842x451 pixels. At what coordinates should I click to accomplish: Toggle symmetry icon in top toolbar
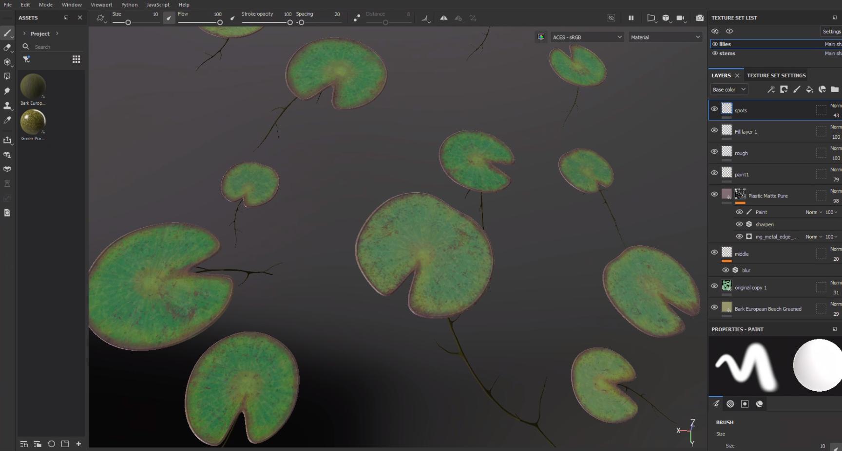pyautogui.click(x=443, y=18)
